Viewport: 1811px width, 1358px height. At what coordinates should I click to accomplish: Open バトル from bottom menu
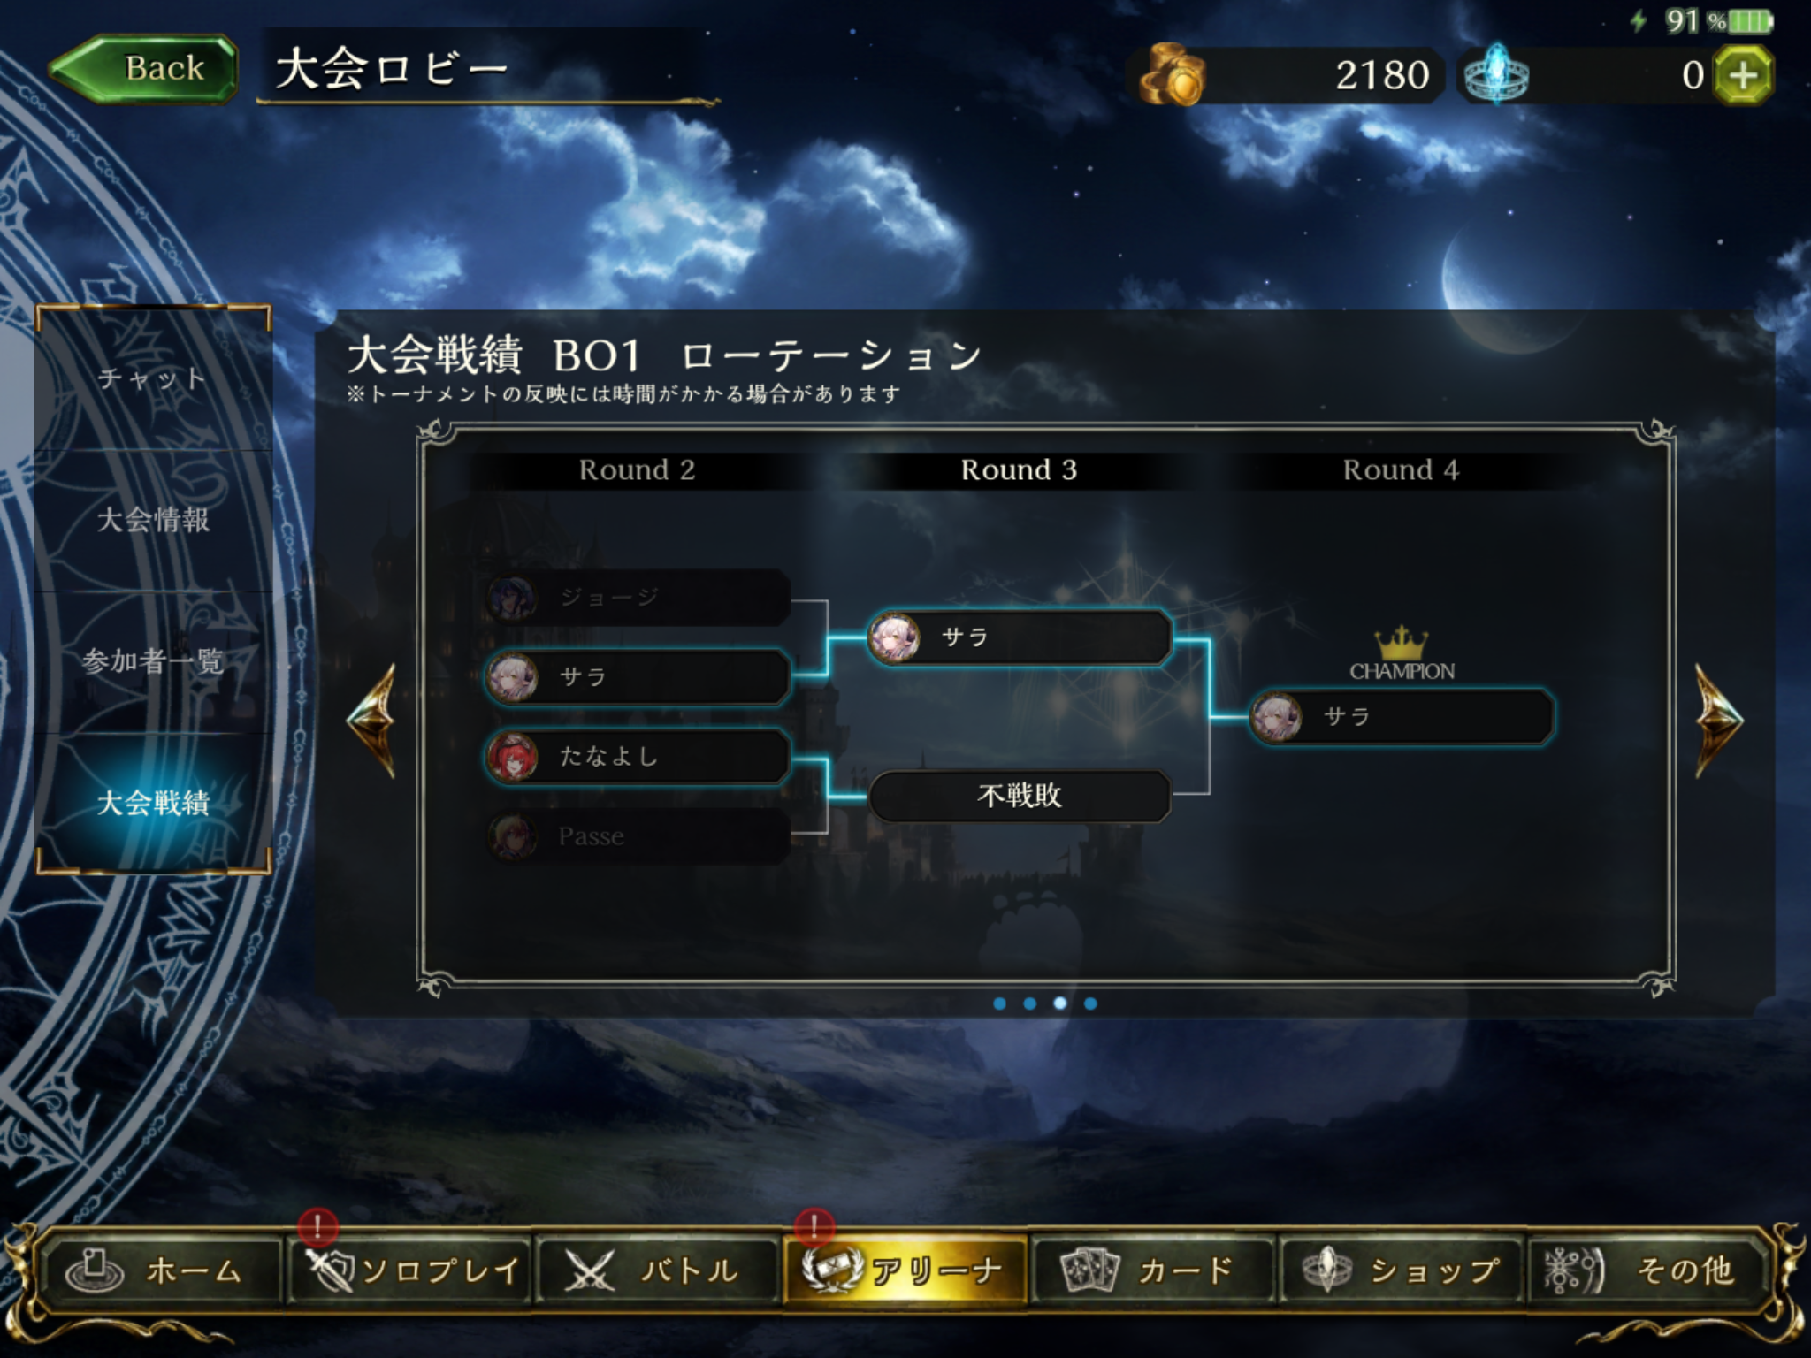point(659,1270)
